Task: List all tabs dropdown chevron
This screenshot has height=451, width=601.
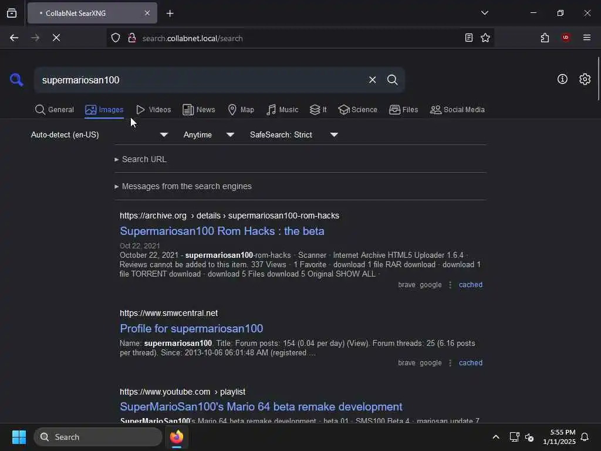Action: [x=484, y=13]
